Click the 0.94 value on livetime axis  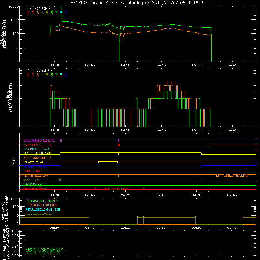15,246
